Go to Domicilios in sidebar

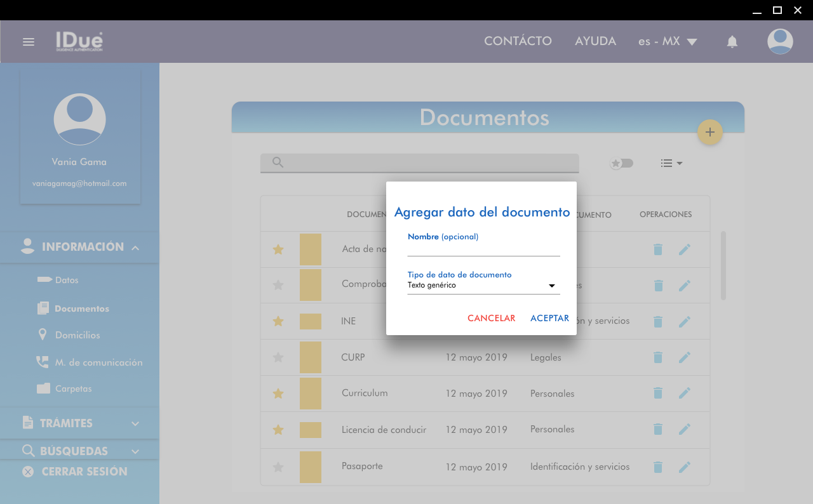click(x=77, y=335)
